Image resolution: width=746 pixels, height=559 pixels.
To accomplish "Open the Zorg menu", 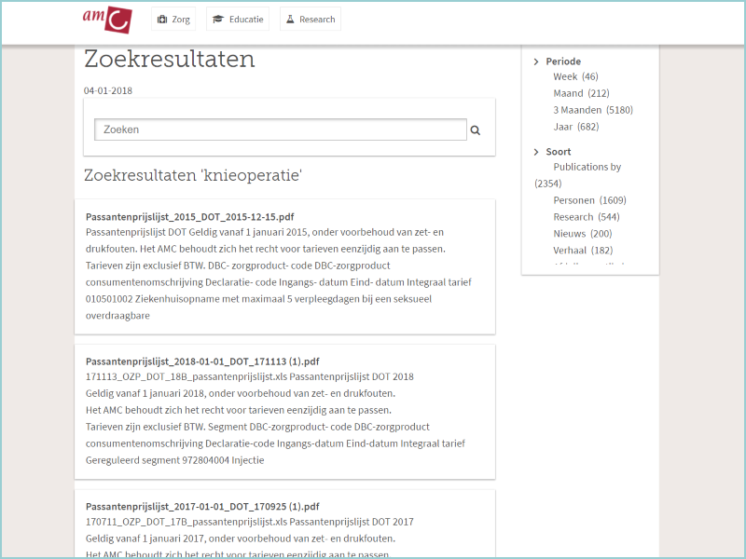I will click(173, 20).
